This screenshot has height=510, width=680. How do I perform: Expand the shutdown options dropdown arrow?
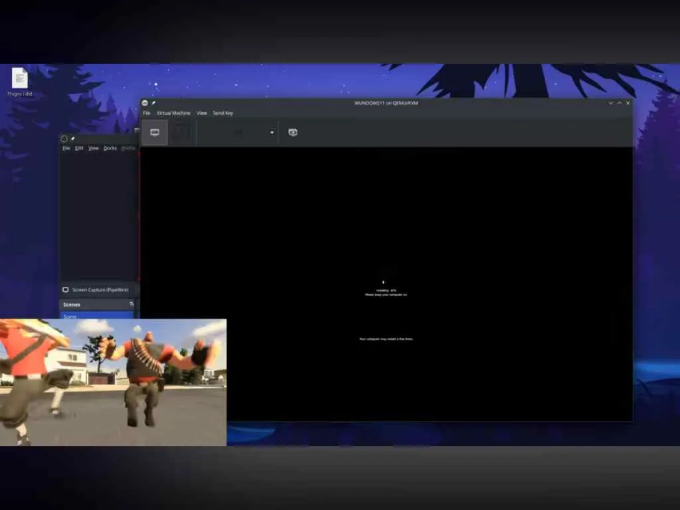(272, 133)
